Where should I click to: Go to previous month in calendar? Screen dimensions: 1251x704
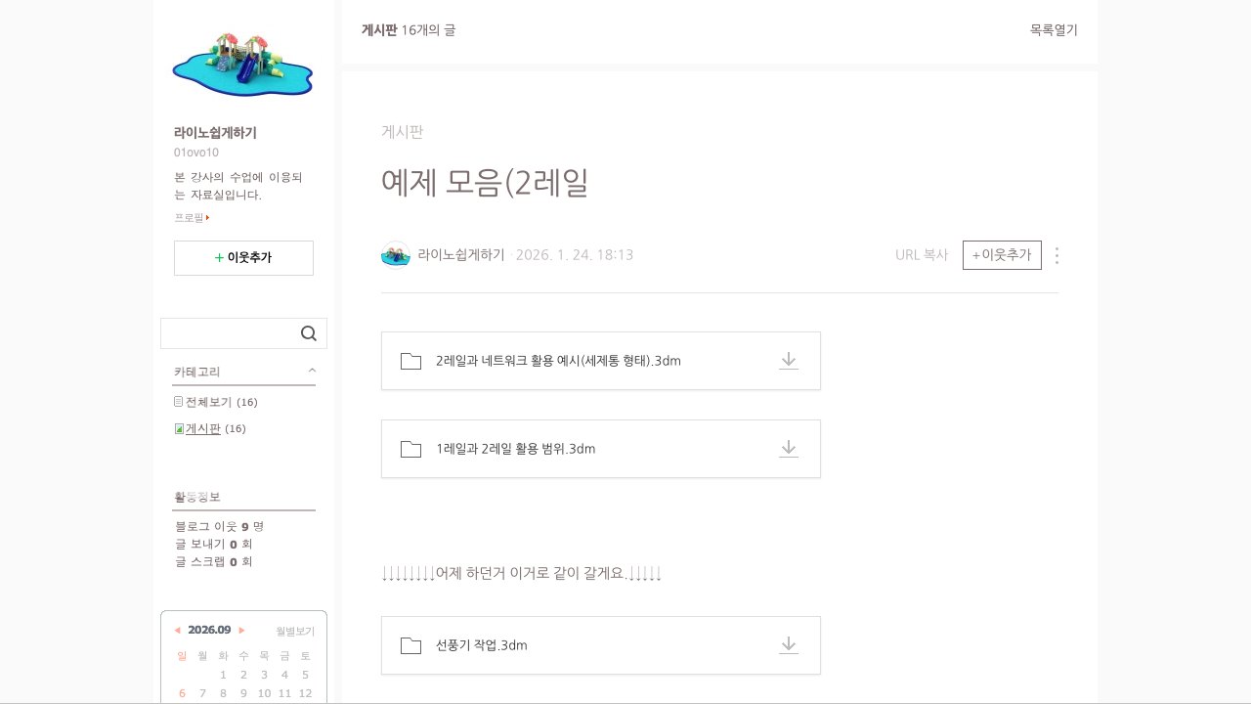click(x=177, y=631)
